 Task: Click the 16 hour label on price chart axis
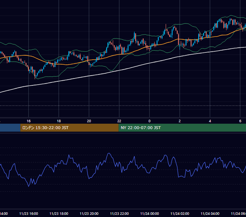pyautogui.click(x=29, y=121)
